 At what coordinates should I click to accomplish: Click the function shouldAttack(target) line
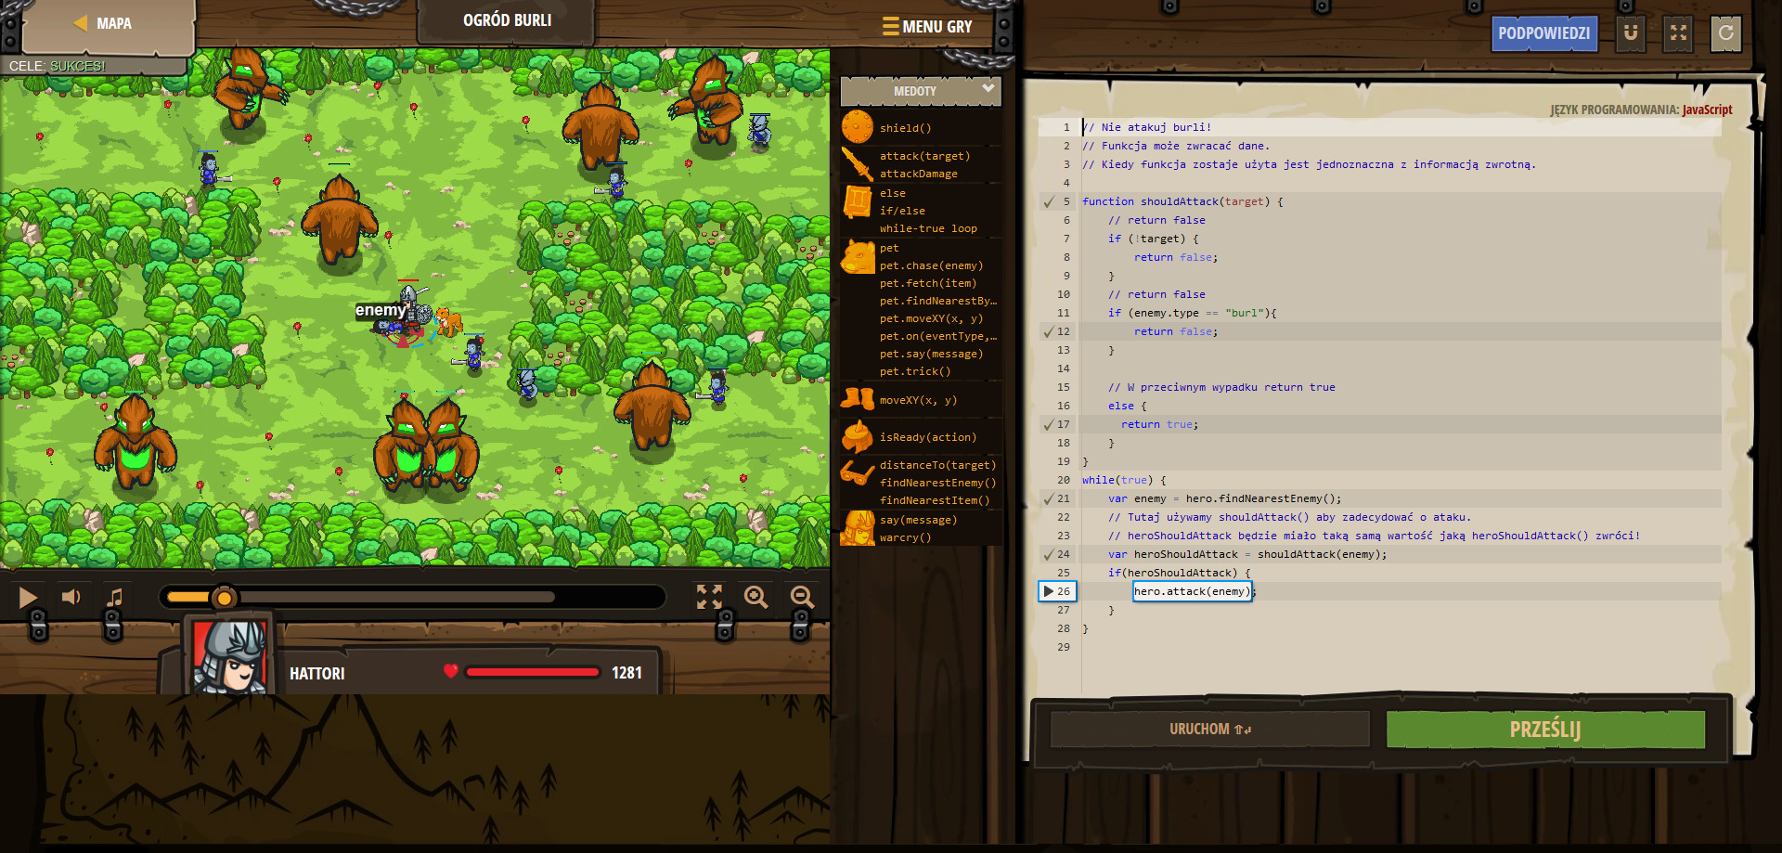click(1182, 201)
